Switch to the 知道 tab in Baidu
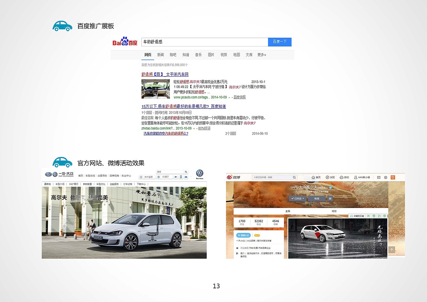Viewport: 427px width, 302px height. point(186,55)
